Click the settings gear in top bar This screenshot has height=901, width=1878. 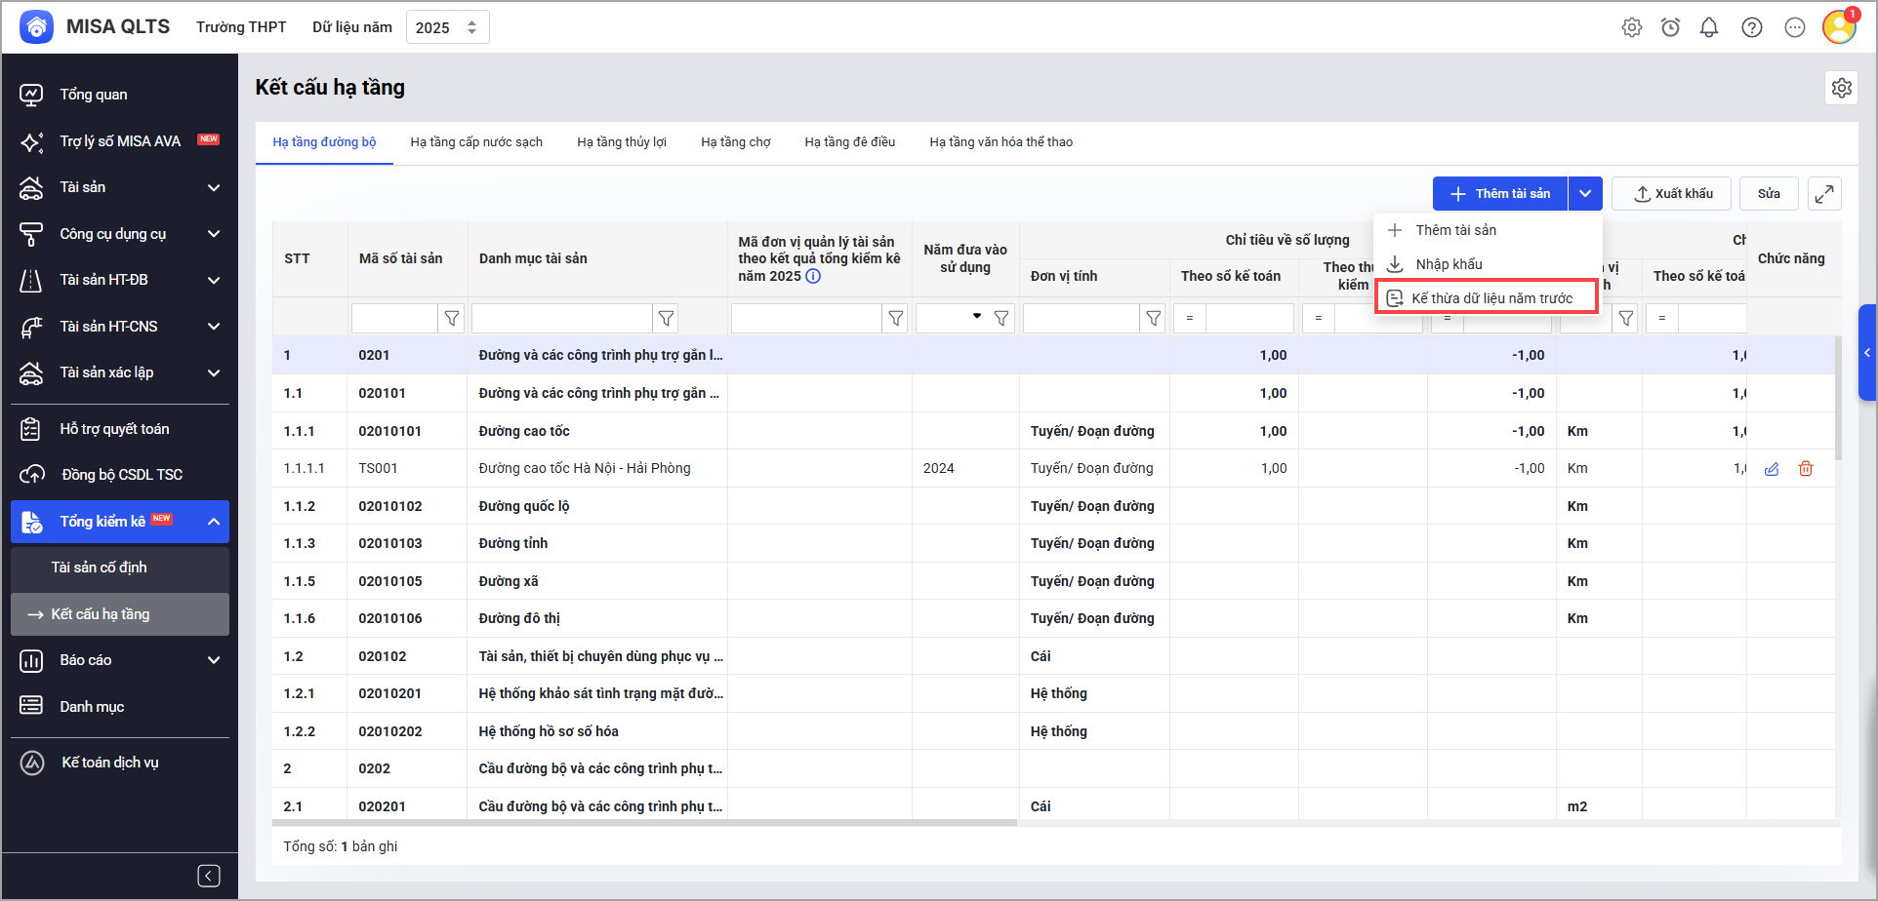1632,27
